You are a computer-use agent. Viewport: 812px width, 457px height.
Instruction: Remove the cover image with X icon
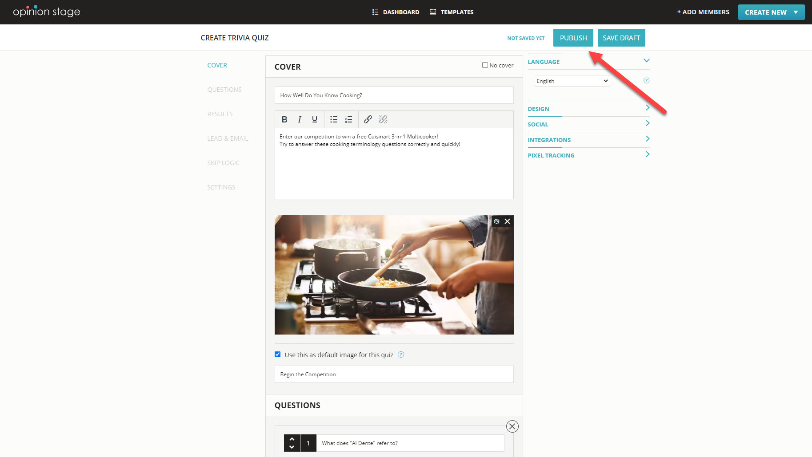[x=508, y=221]
